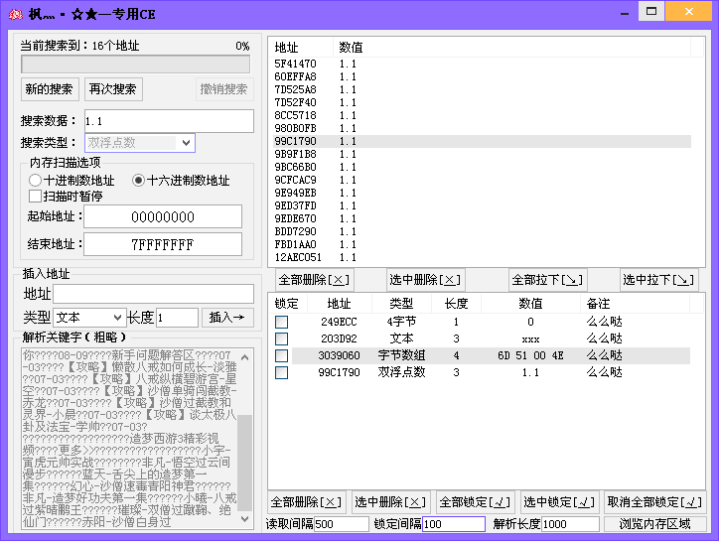The height and width of the screenshot is (541, 719).
Task: Open the 类型 dropdown showing 文本
Action: [x=89, y=318]
